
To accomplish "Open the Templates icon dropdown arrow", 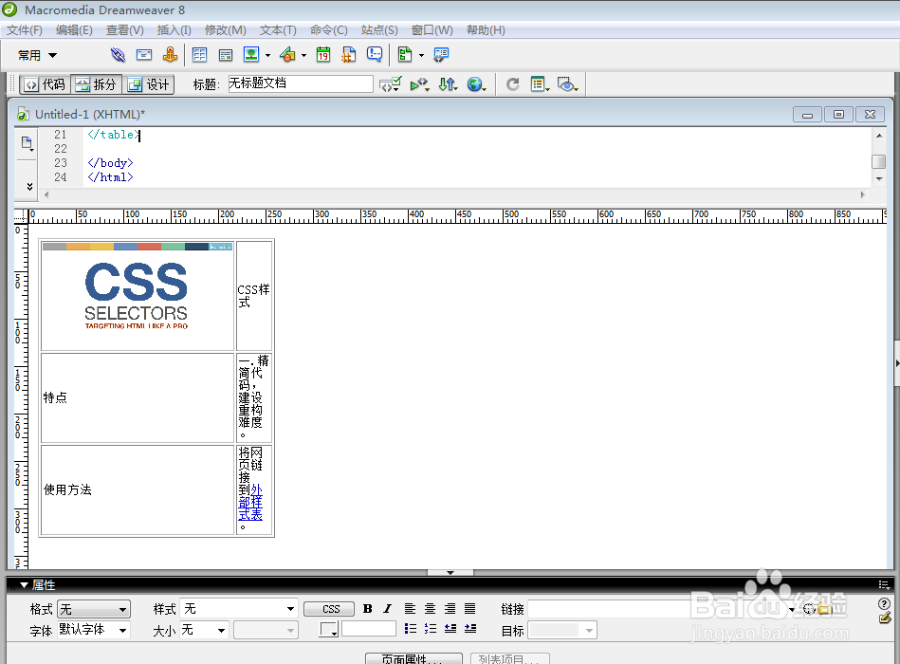I will 421,56.
